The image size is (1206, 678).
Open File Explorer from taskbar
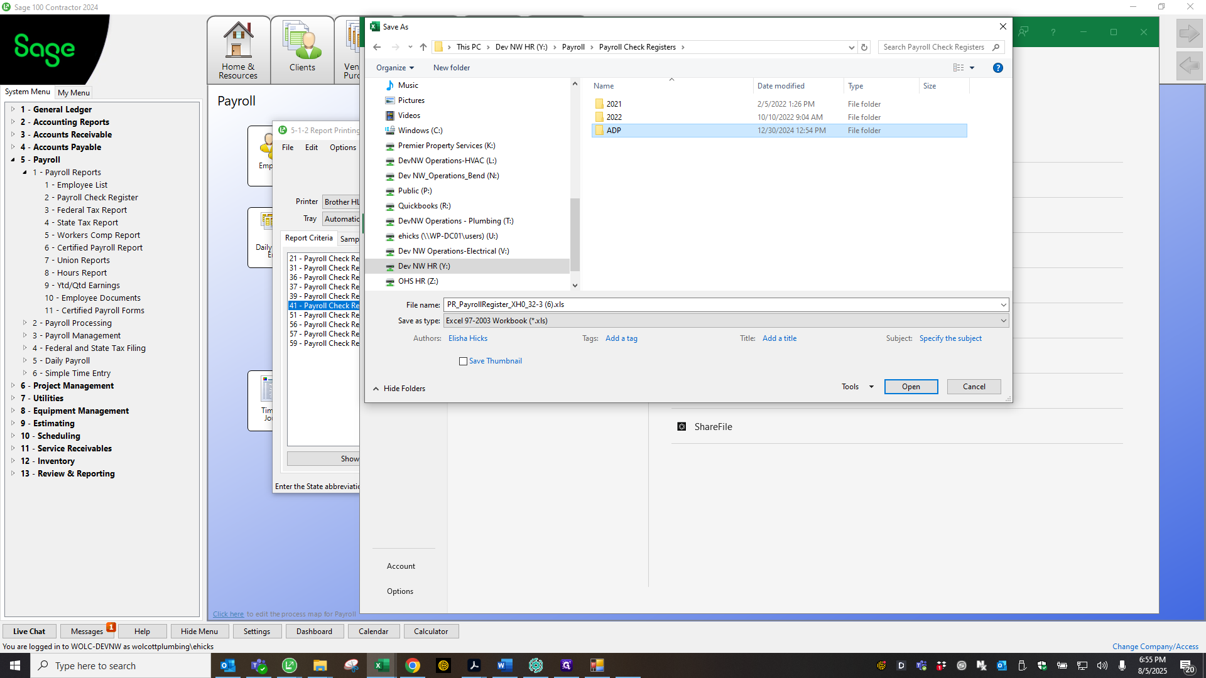pyautogui.click(x=320, y=665)
